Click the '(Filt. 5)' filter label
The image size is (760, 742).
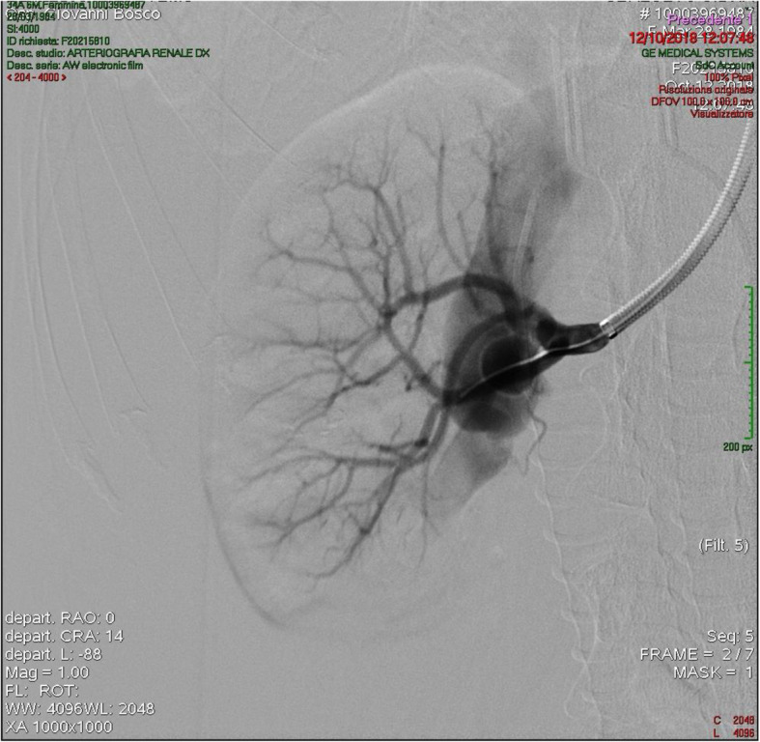coord(723,546)
